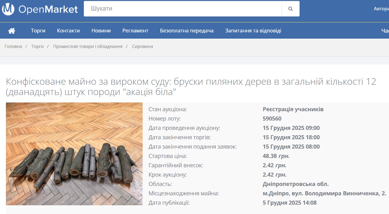The width and height of the screenshot is (389, 214).
Task: Click the lot number value 590560
Action: pos(272,119)
